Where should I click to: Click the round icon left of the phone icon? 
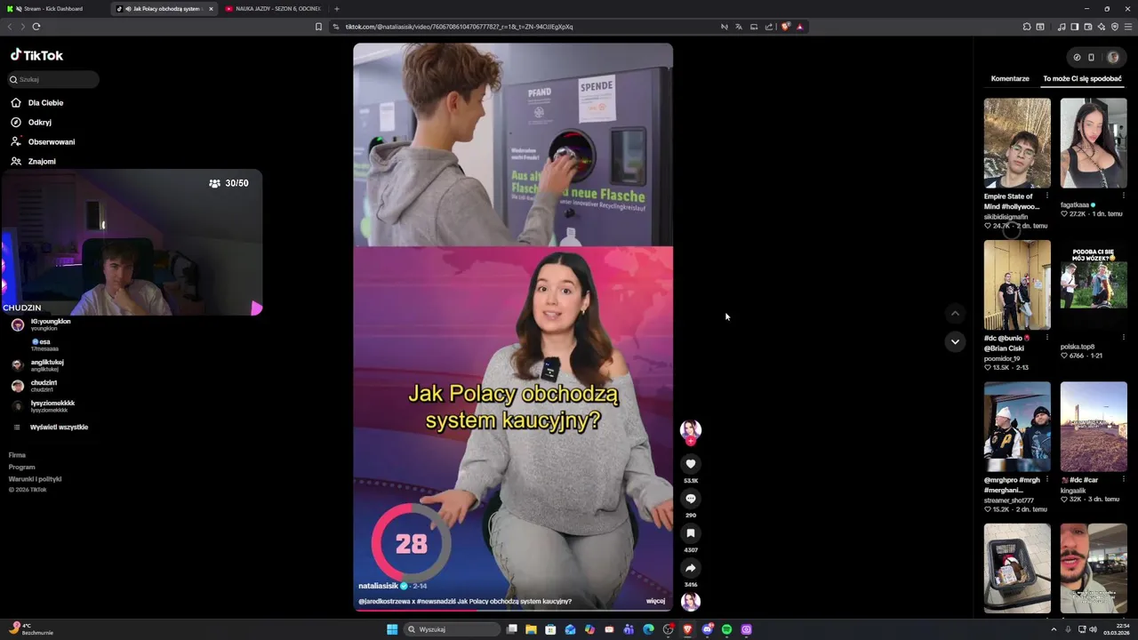click(1077, 57)
